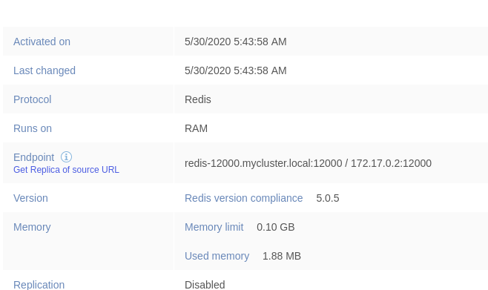
Task: Select the version number 5.0.5
Action: tap(328, 198)
